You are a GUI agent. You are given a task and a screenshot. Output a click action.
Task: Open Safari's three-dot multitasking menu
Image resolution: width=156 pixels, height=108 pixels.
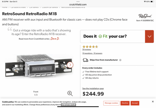click(78, 2)
